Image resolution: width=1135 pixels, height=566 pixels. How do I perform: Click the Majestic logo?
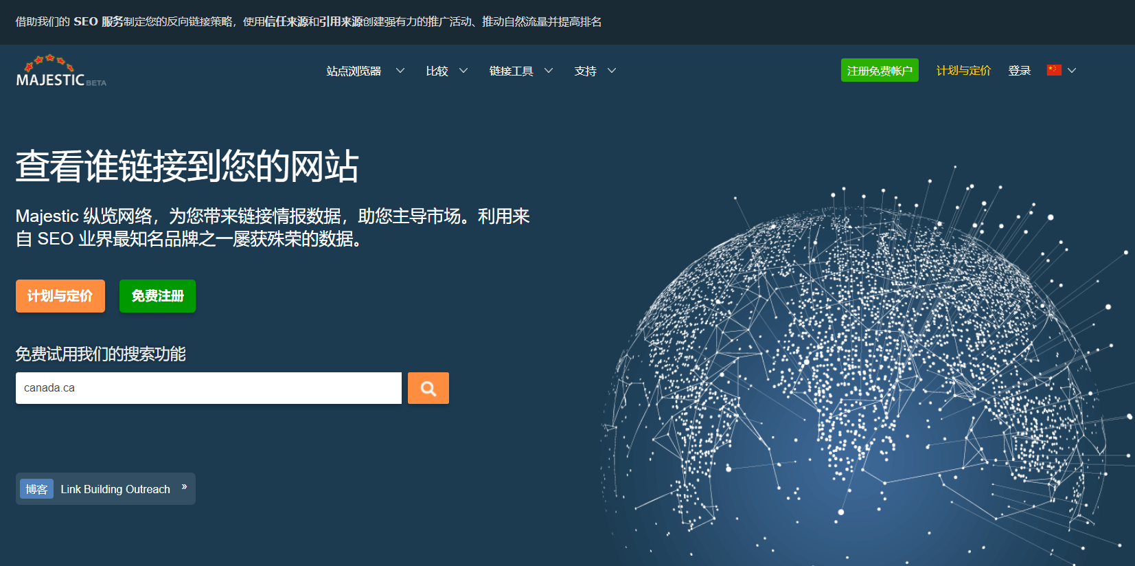click(x=61, y=71)
